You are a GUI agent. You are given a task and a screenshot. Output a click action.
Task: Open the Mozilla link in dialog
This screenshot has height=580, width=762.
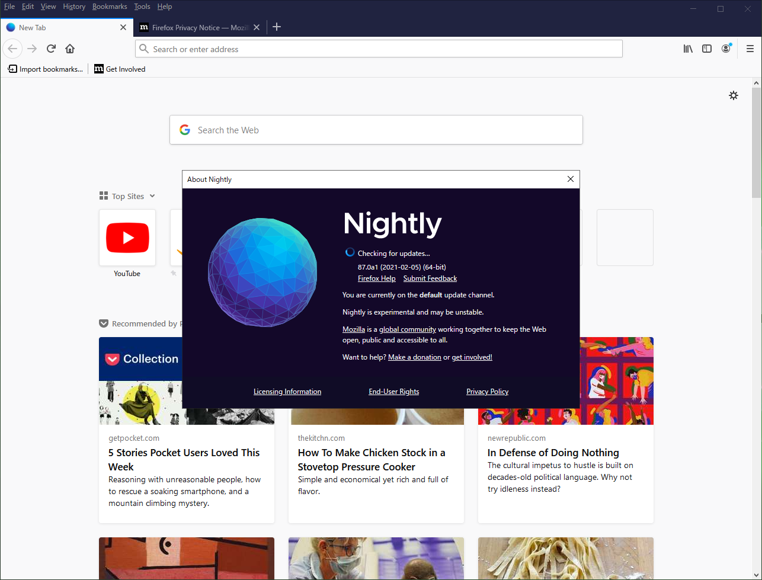click(x=354, y=329)
